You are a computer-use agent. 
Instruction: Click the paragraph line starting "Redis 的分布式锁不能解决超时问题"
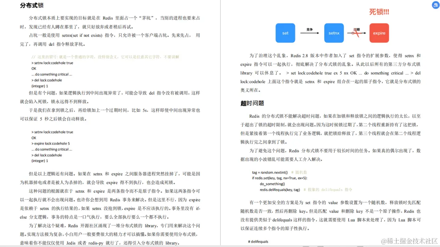coord(335,116)
